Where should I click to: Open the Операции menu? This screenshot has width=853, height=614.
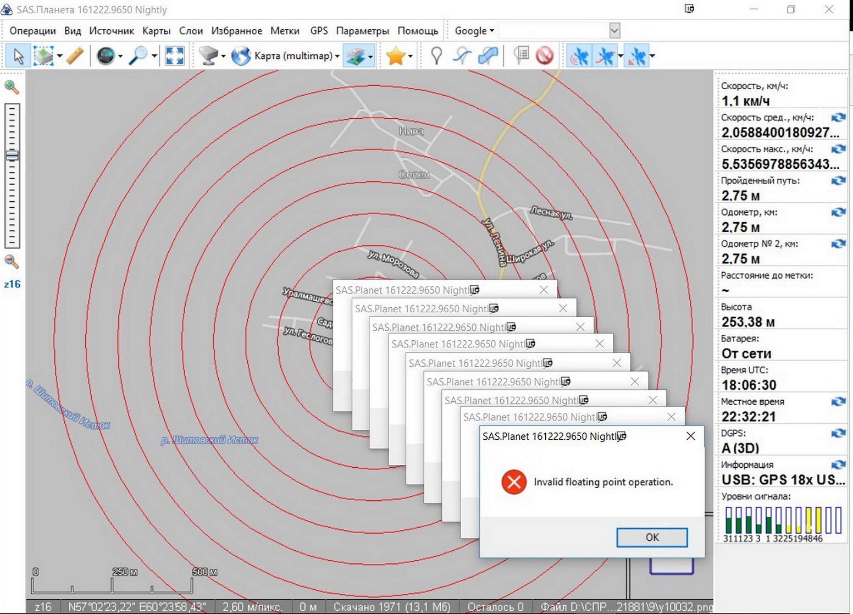[x=32, y=31]
